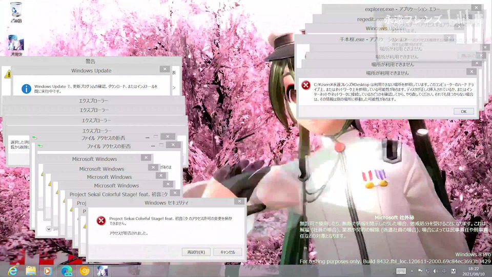The width and height of the screenshot is (492, 277).
Task: Launch Edge Beta from the taskbar
Action: click(x=67, y=271)
